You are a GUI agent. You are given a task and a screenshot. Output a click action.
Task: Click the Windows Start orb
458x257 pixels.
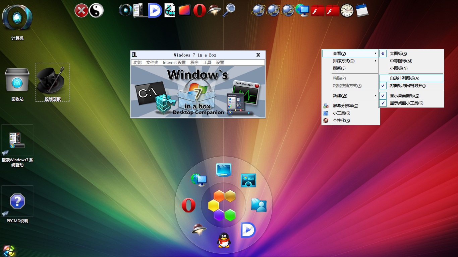click(x=9, y=251)
